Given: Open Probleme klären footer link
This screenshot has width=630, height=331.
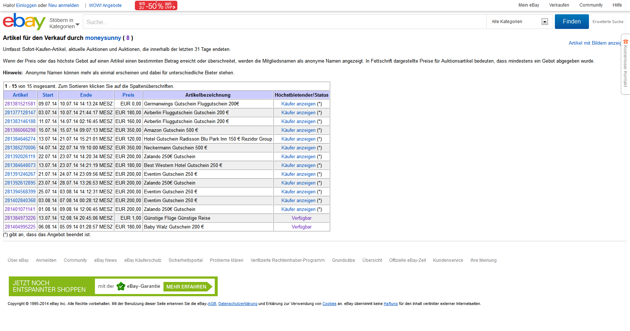Looking at the screenshot, I should (x=226, y=260).
